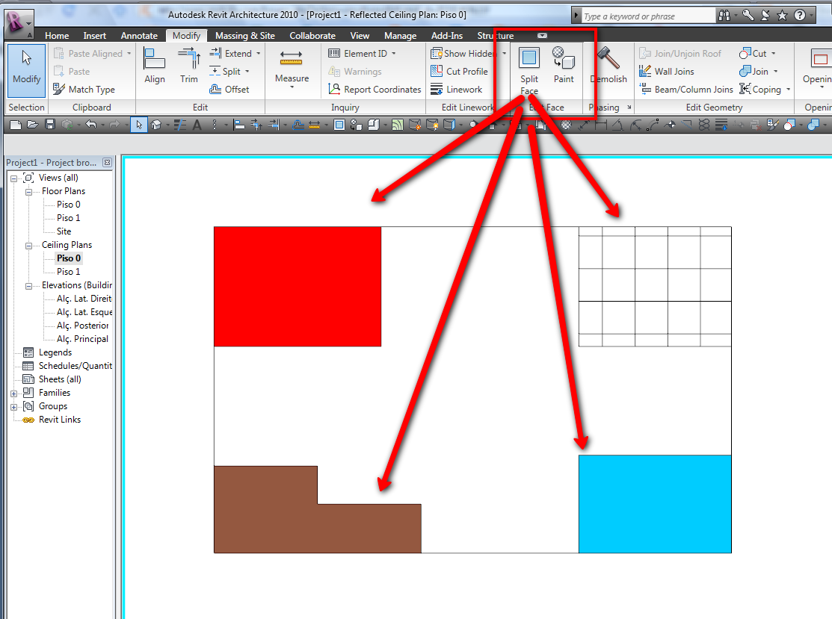Click Subscription Center key icon
The image size is (832, 619).
pos(748,16)
